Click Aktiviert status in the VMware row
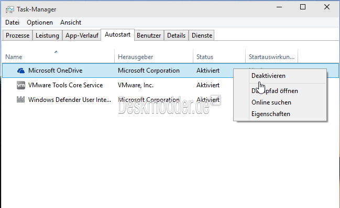Image resolution: width=340 pixels, height=208 pixels. 208,85
